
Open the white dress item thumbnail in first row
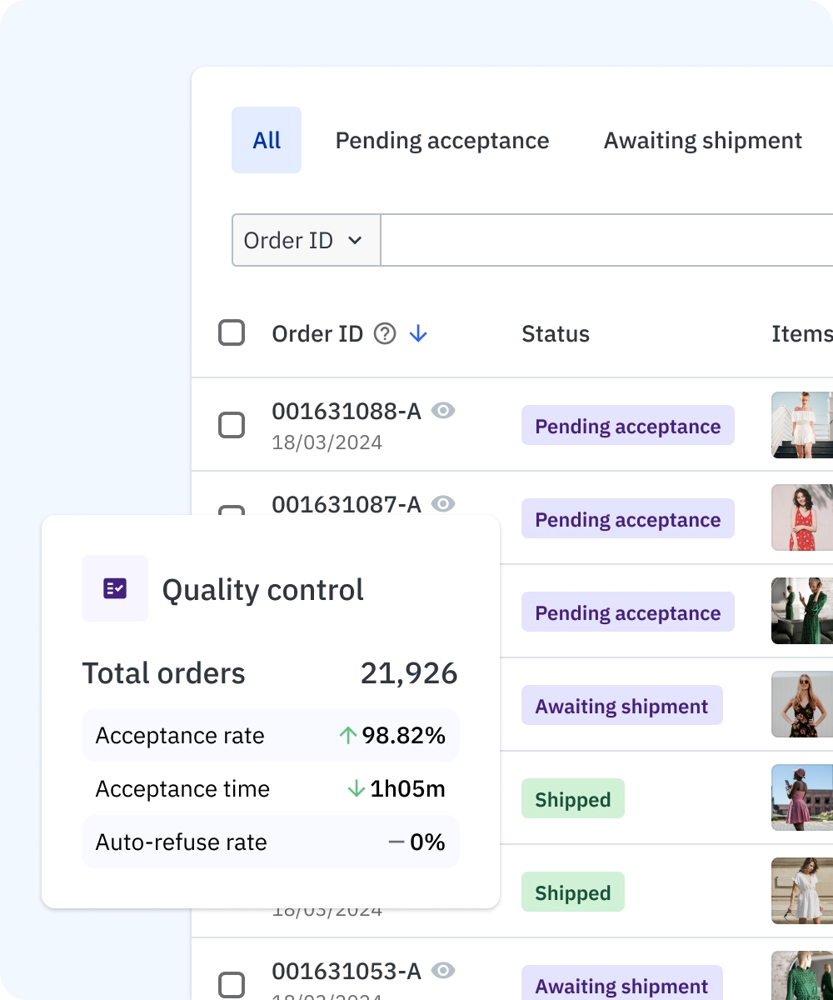(802, 425)
